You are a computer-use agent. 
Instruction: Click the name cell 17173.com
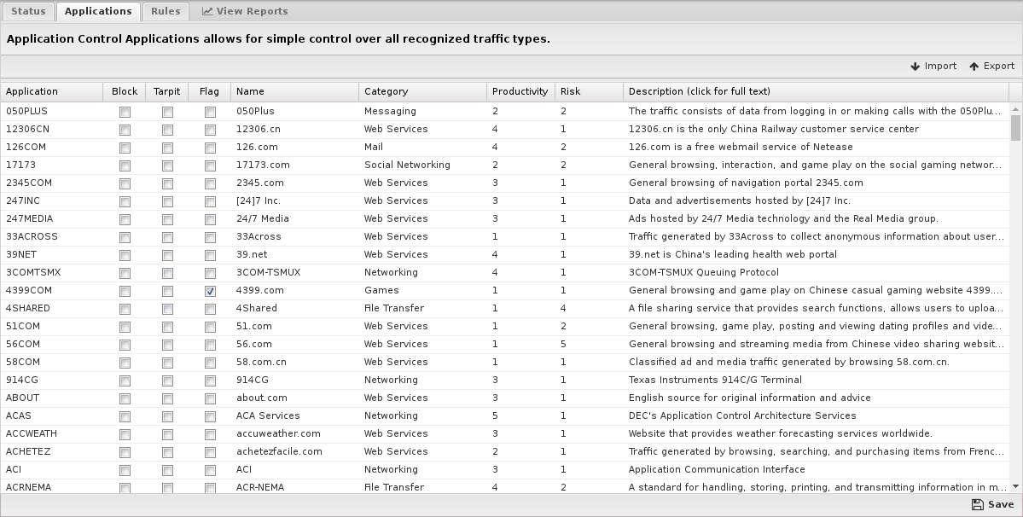pos(295,165)
